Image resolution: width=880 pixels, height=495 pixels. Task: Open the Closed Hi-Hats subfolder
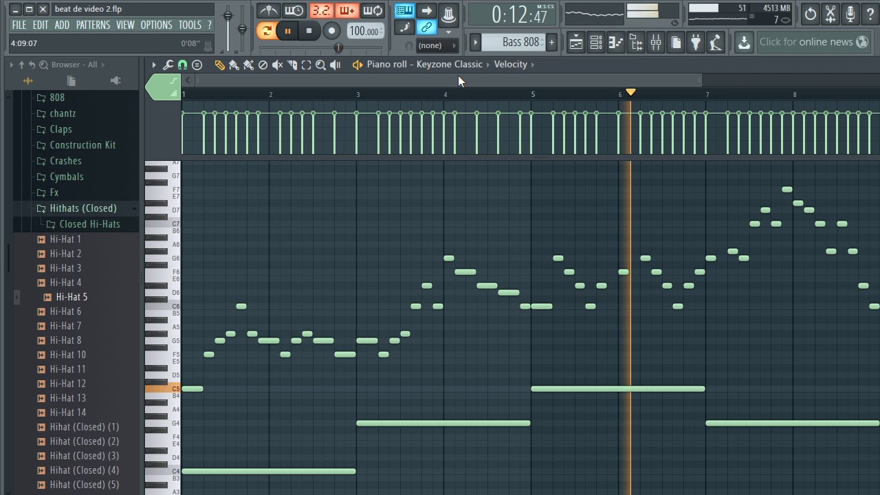(89, 224)
